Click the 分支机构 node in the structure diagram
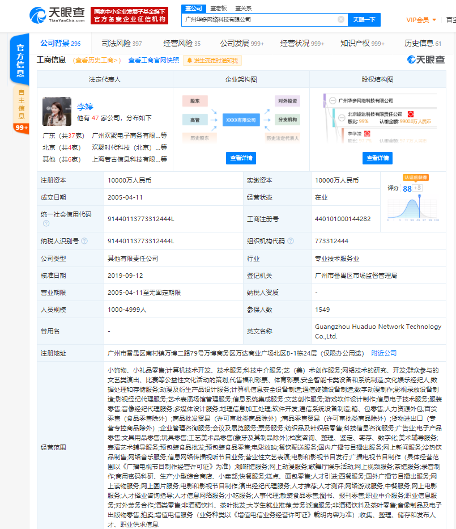Viewport: 456px width, 529px height. [x=287, y=120]
